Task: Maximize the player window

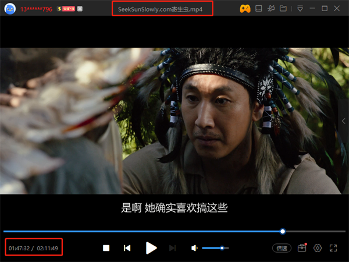Action: (x=325, y=9)
